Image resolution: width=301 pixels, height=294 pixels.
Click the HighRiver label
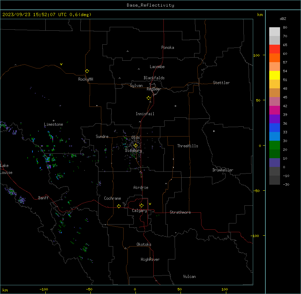150,259
